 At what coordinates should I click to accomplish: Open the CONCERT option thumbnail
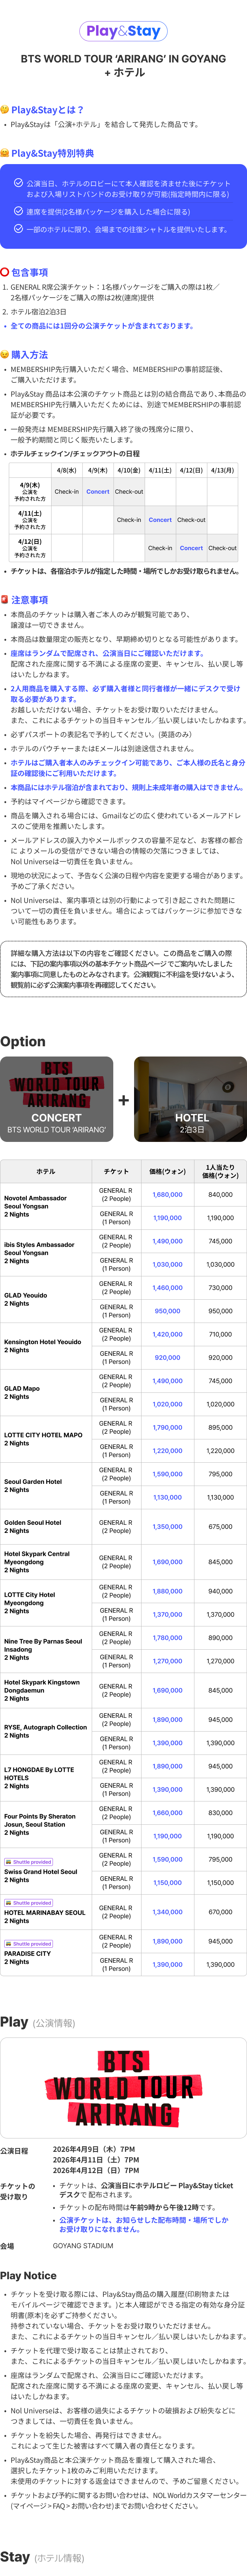pos(56,1100)
